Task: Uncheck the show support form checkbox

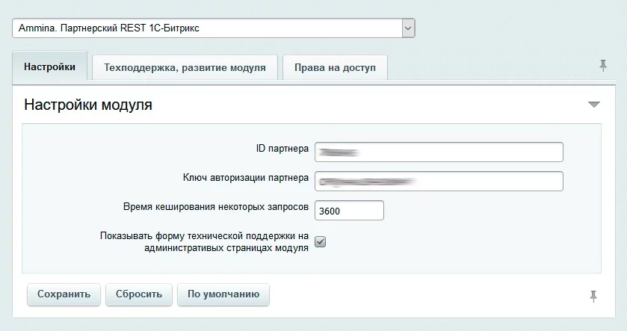Action: [321, 241]
